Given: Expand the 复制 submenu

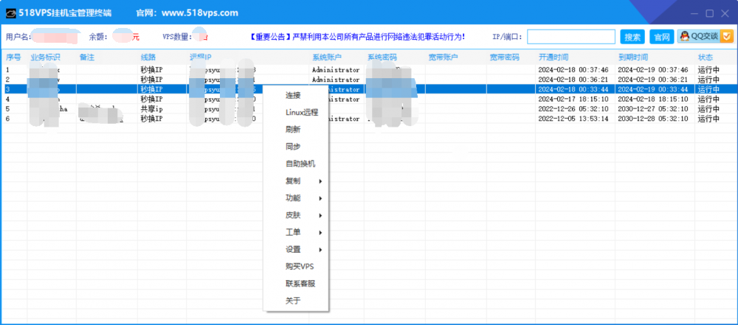Looking at the screenshot, I should pos(296,181).
